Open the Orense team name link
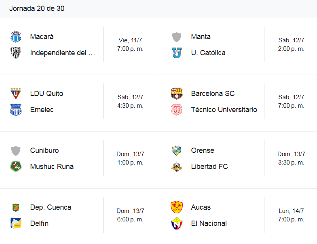The width and height of the screenshot is (317, 244). 203,150
